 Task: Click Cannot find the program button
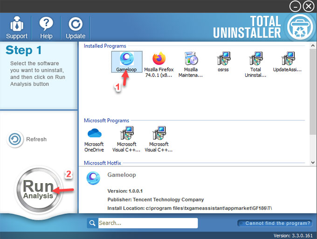[x=275, y=223]
